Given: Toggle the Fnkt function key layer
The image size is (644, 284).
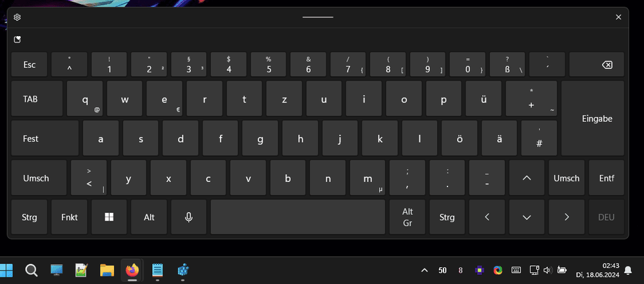Looking at the screenshot, I should pyautogui.click(x=69, y=217).
